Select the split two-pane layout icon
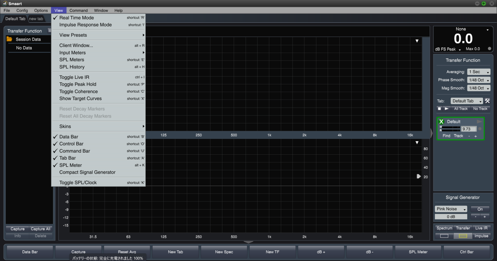 coord(463,236)
